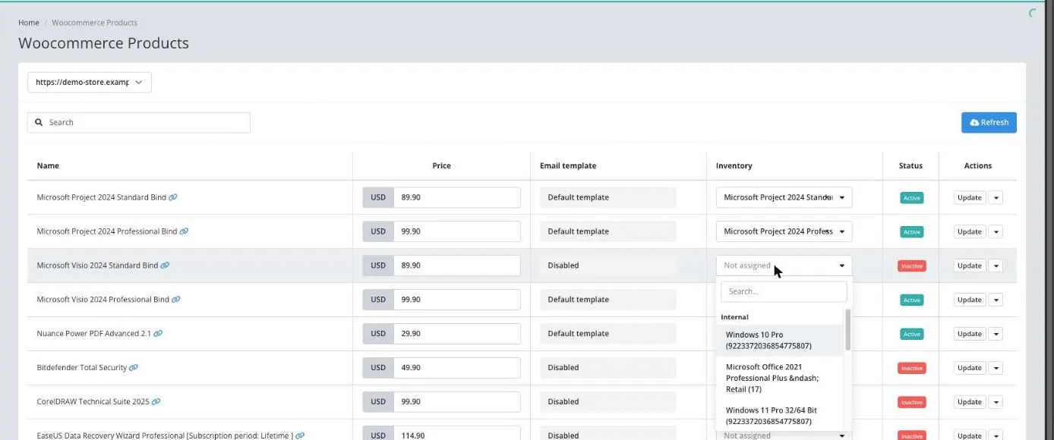The height and width of the screenshot is (440, 1054).
Task: Click the Email template column header
Action: [568, 165]
